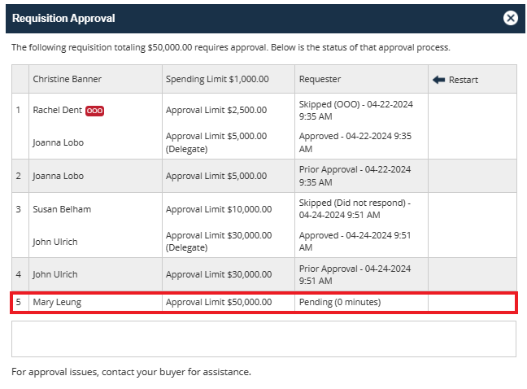Select approver Rachel Dent
This screenshot has height=389, width=527.
[x=57, y=110]
